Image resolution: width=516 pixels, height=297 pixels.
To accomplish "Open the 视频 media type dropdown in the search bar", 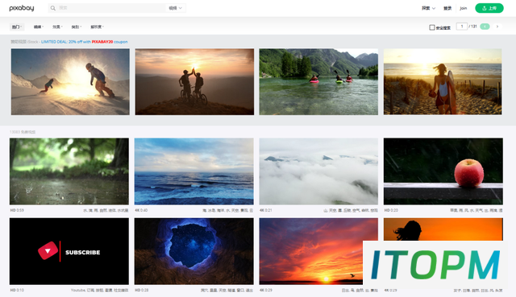I will (x=176, y=8).
